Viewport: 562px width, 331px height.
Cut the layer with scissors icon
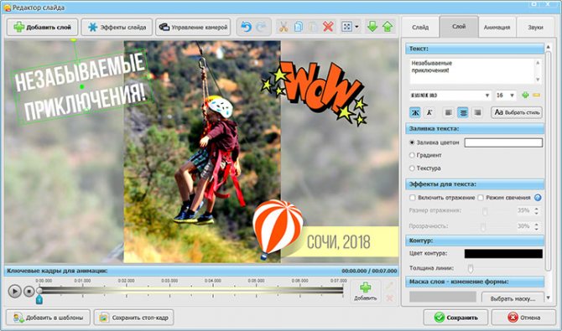(x=284, y=27)
